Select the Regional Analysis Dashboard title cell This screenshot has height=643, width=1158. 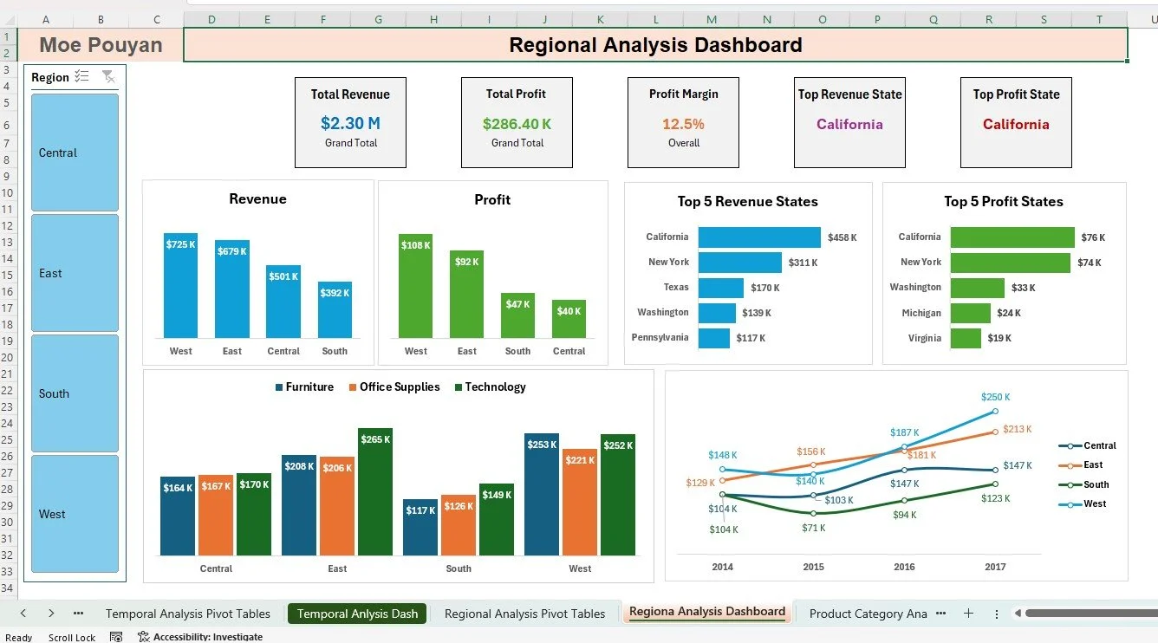655,45
